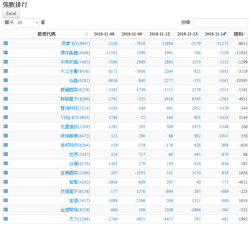
Task: Click the list icon next to 群聯電子(8299)
Action: tap(6, 99)
